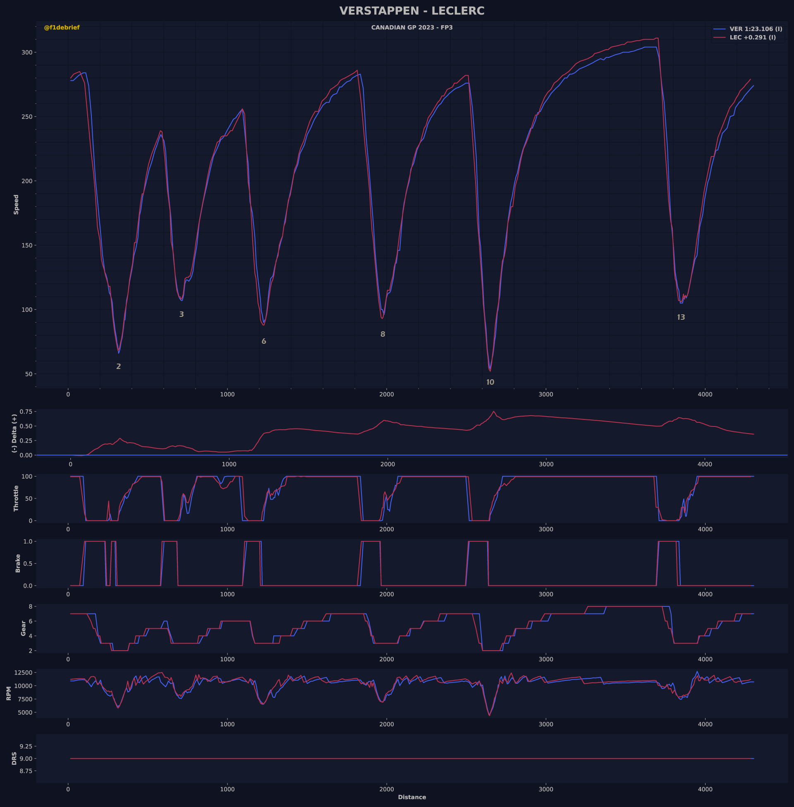The width and height of the screenshot is (794, 807).
Task: Click the VERSTAPPEN - LECLERC chart title
Action: tap(411, 11)
